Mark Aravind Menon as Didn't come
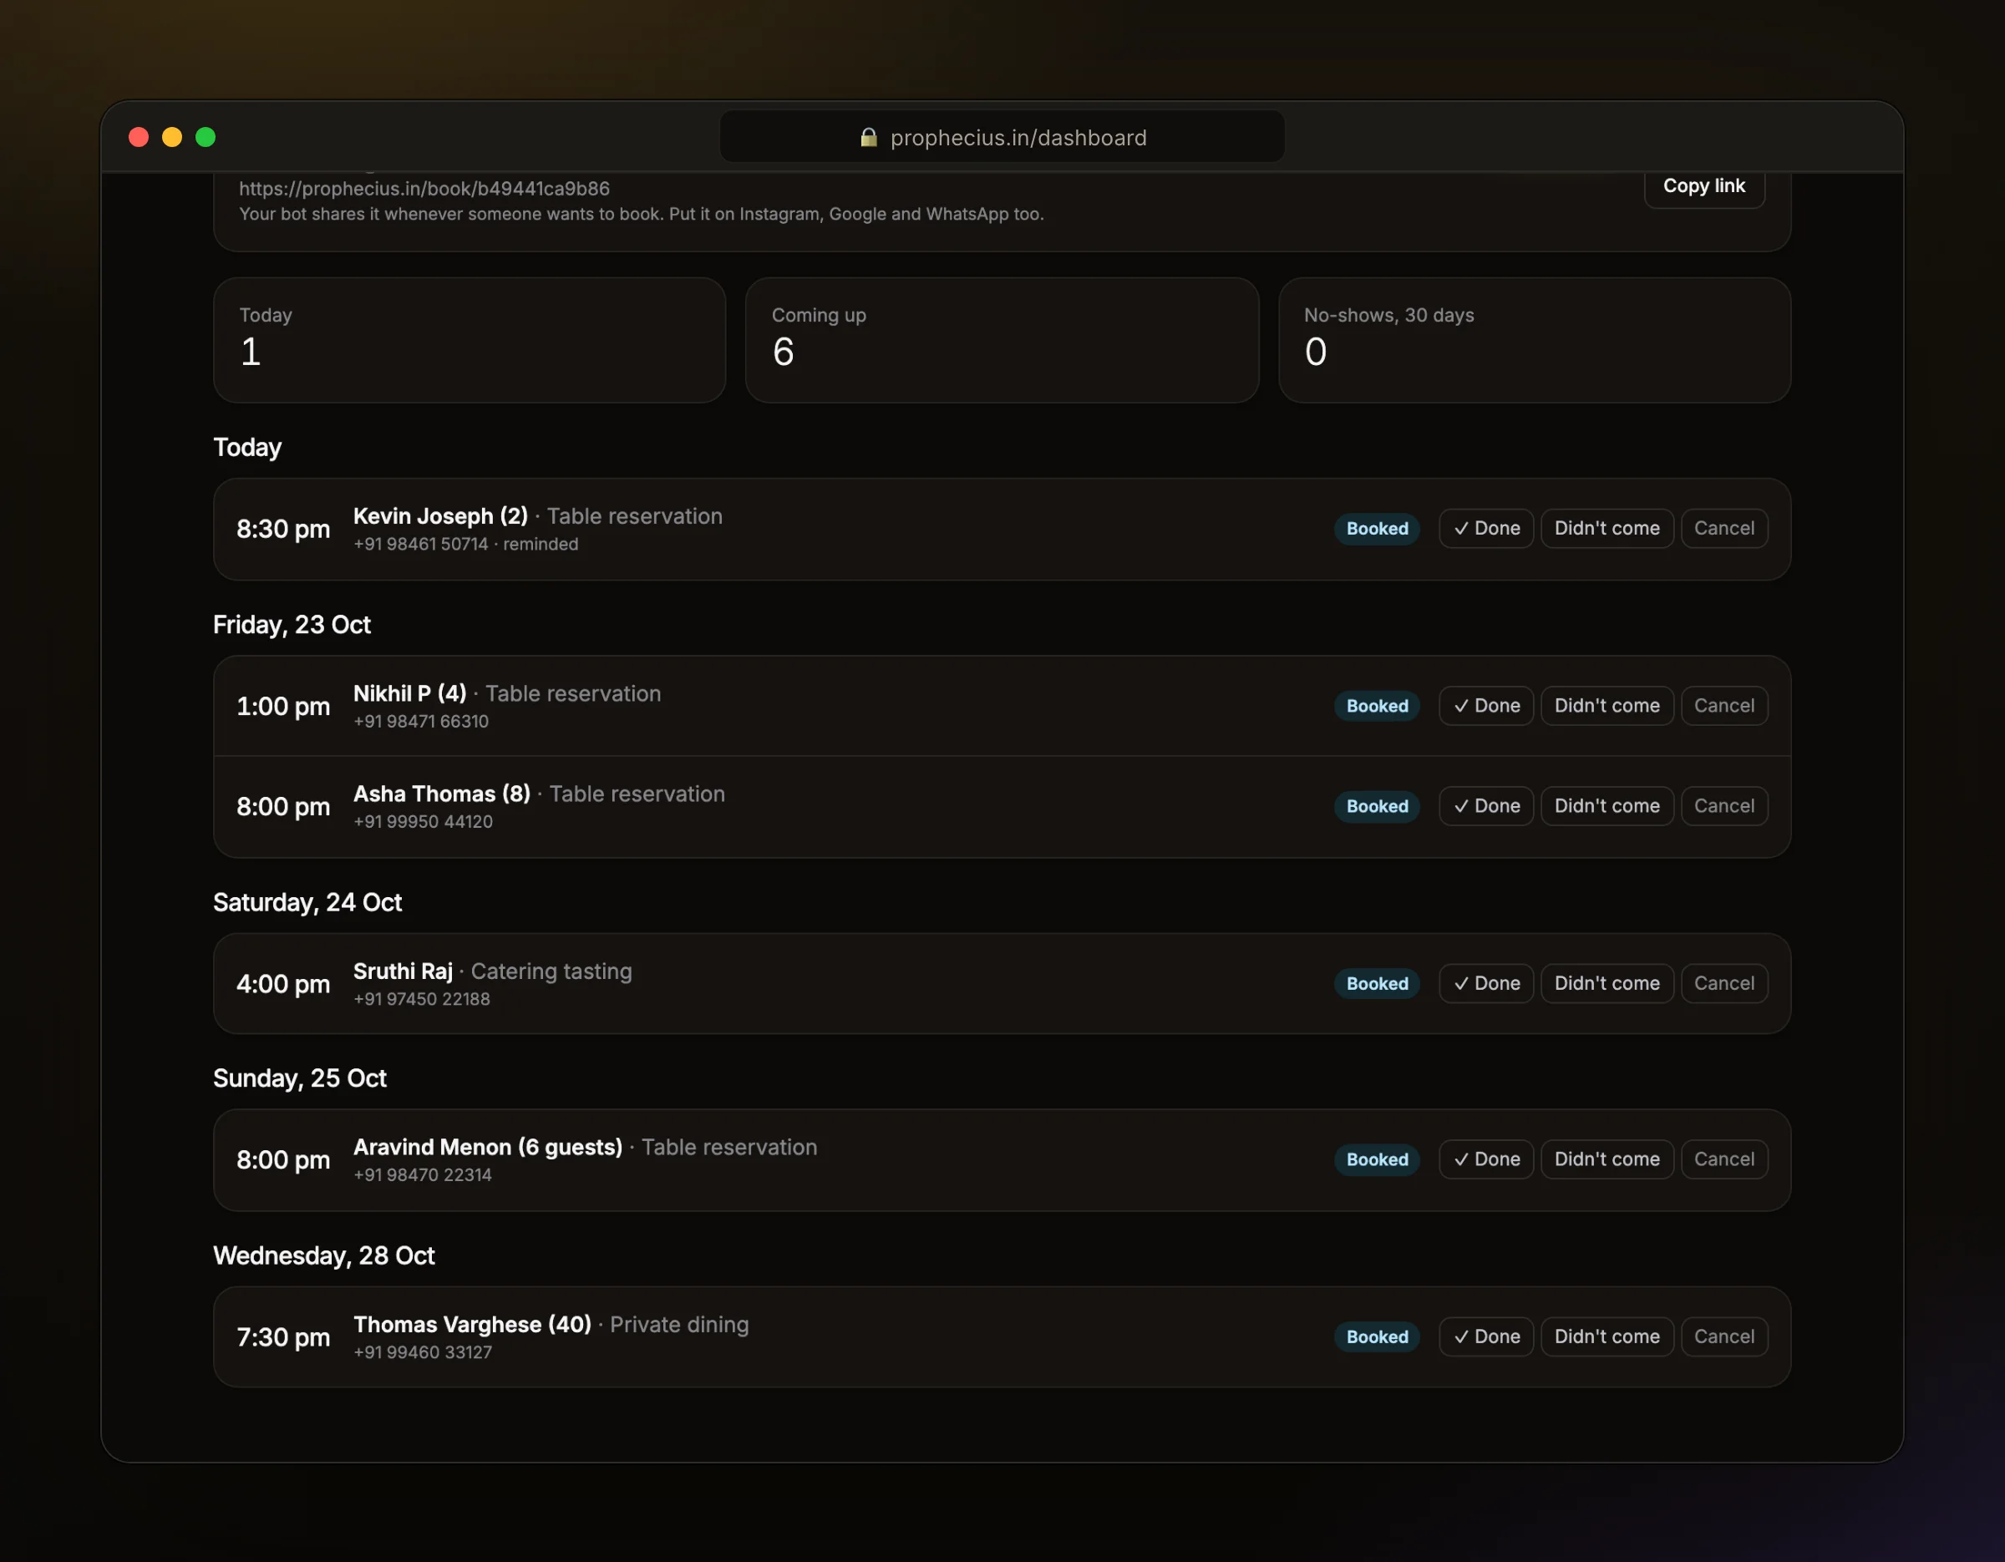This screenshot has height=1562, width=2005. (x=1607, y=1159)
